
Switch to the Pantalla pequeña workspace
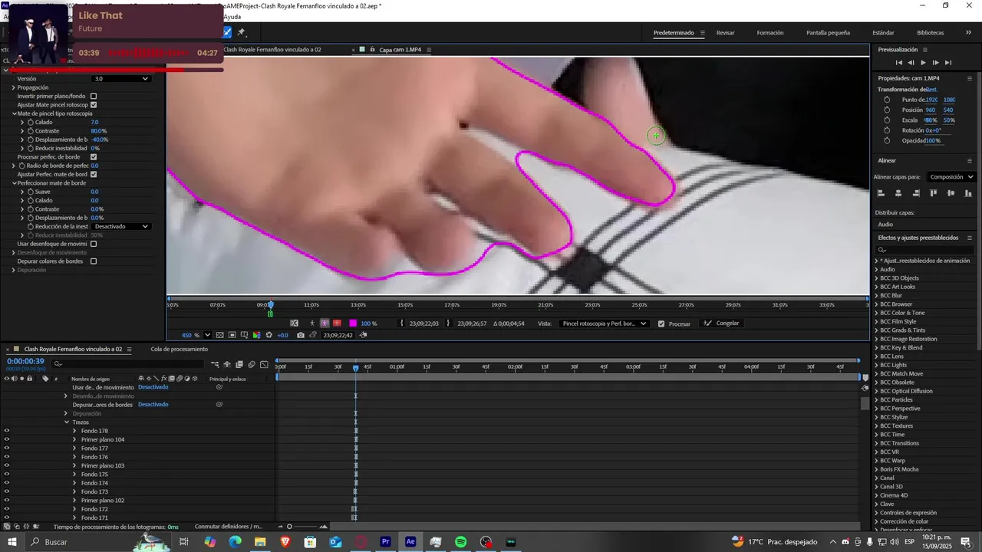828,33
